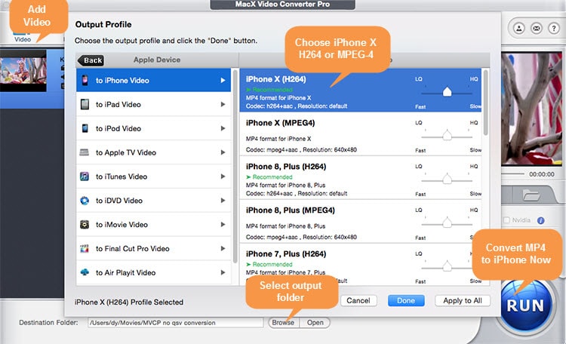The height and width of the screenshot is (344, 566).
Task: Click the preview playback progress bar
Action: pos(512,174)
